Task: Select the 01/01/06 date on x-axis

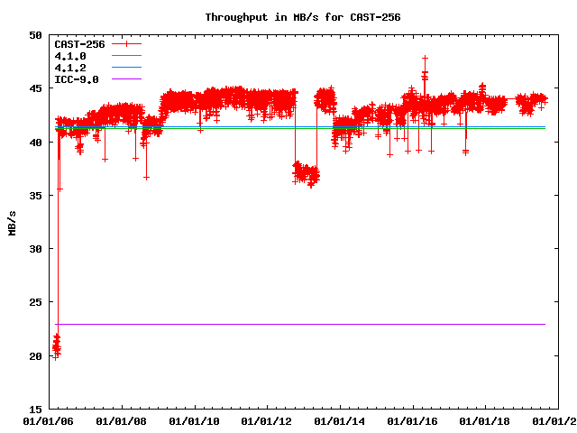Action: 48,421
